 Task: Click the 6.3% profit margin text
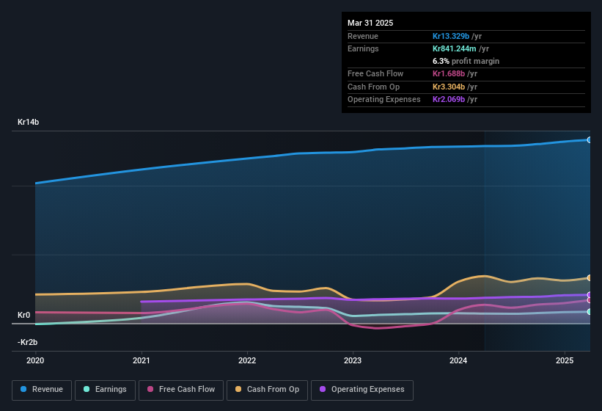[x=466, y=61]
